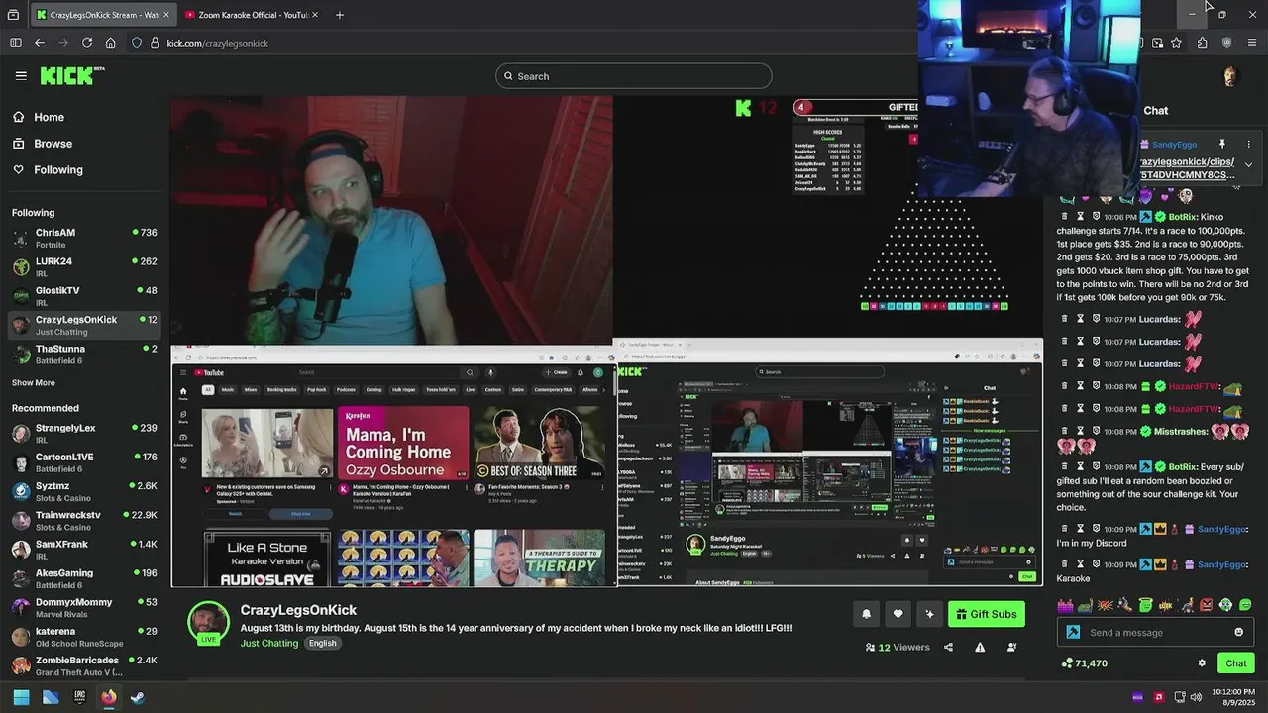Click the 71,470 channel points counter

1085,663
